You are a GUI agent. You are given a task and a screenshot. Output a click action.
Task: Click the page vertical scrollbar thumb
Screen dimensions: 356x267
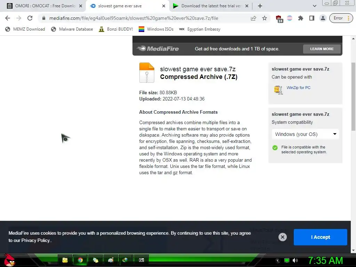click(353, 97)
